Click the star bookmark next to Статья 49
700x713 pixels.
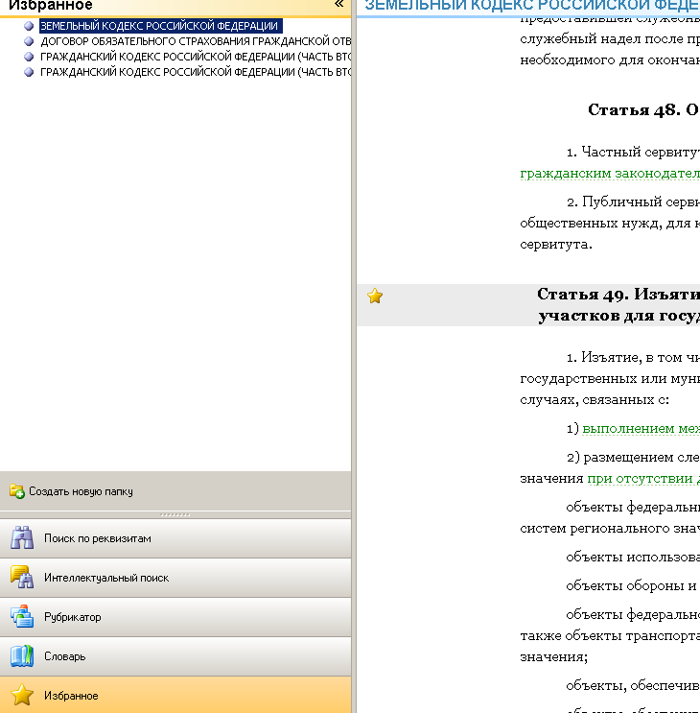point(375,296)
